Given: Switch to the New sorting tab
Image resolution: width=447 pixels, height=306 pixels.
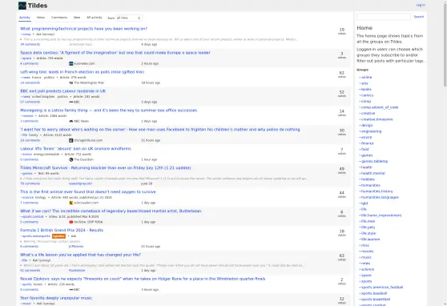Looking at the screenshot, I should pos(77,18).
